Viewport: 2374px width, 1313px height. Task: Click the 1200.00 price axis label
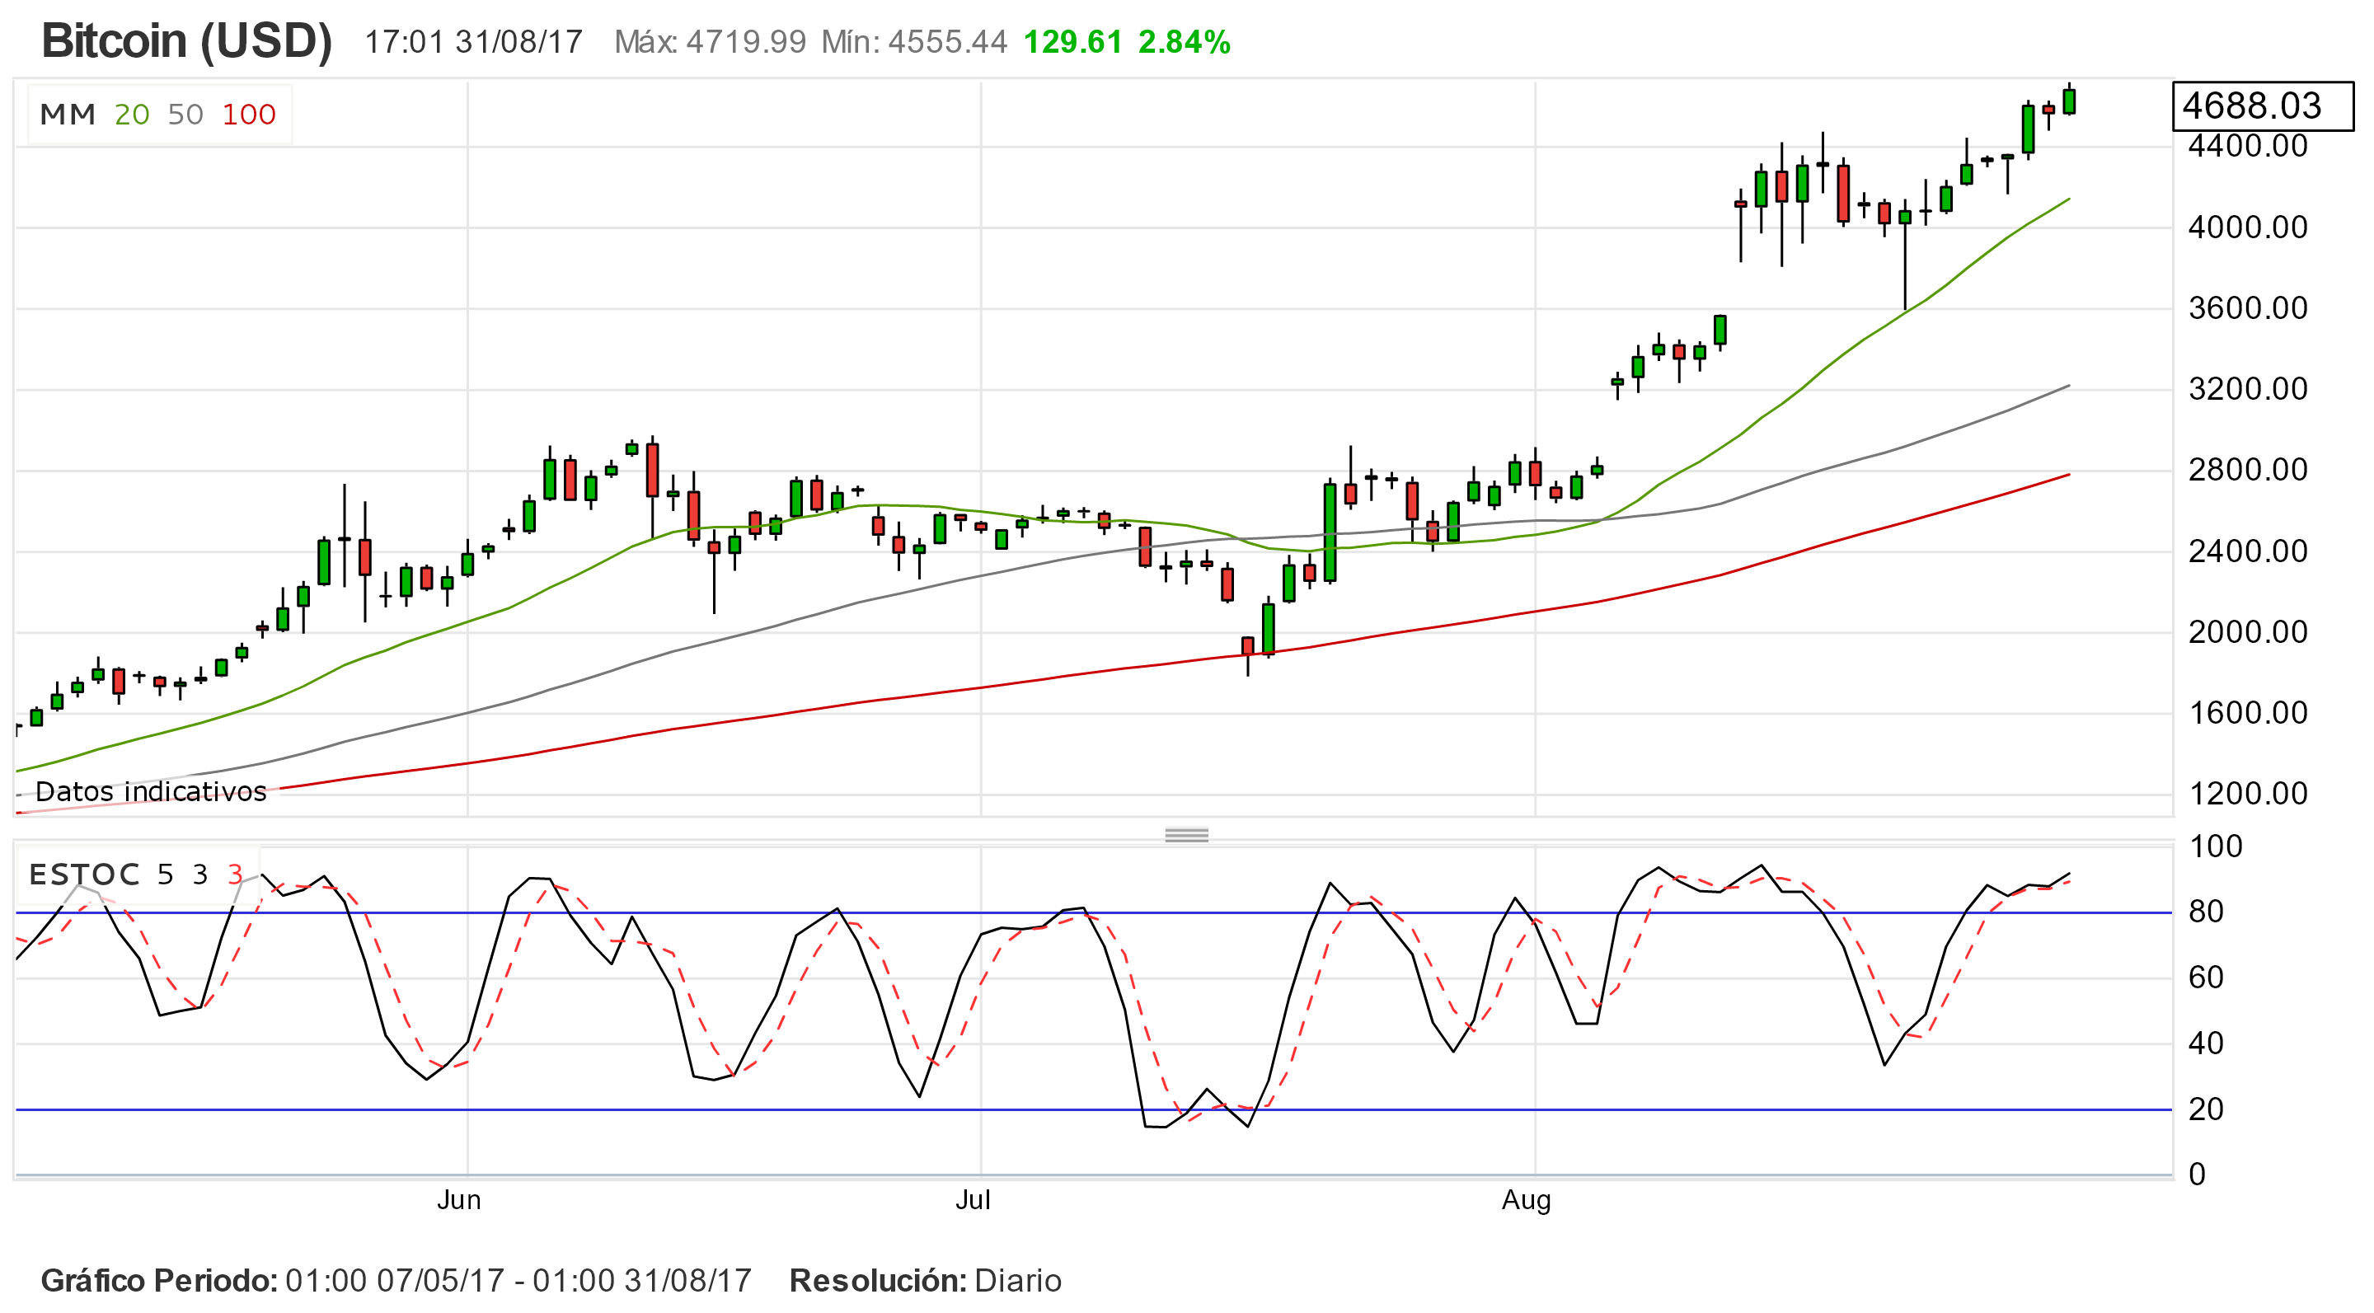(x=2248, y=795)
